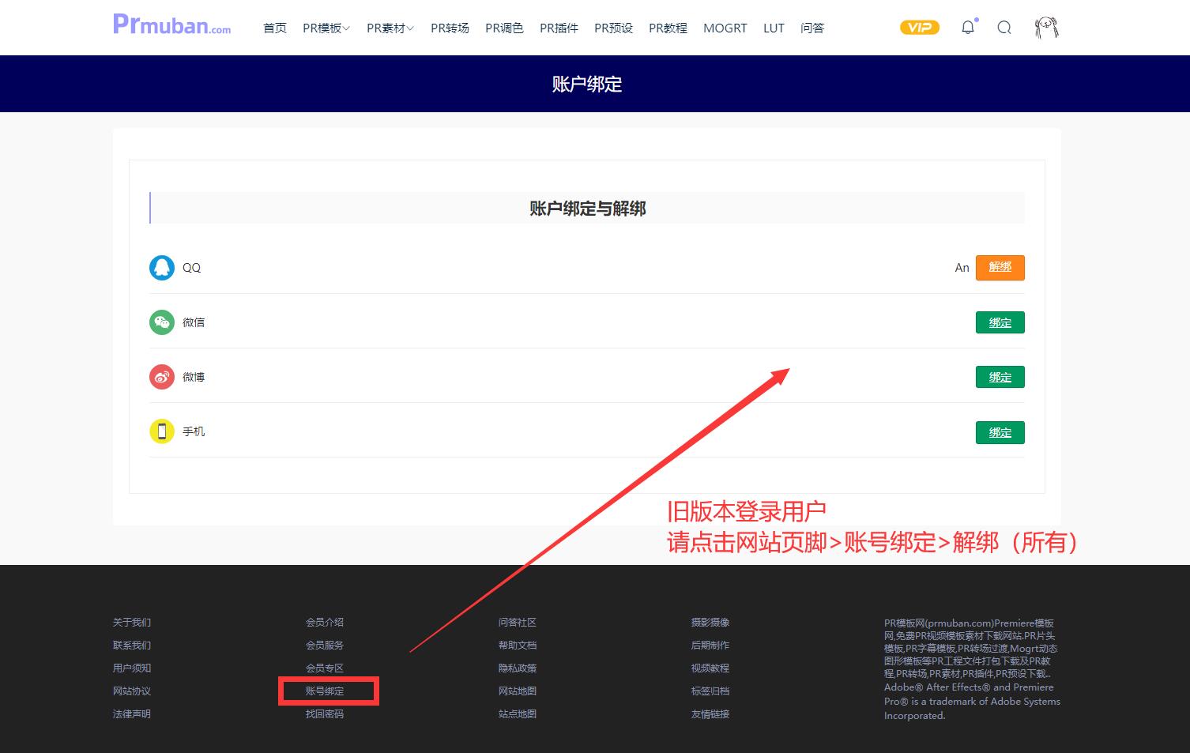Click the search magnifier icon

point(1004,28)
